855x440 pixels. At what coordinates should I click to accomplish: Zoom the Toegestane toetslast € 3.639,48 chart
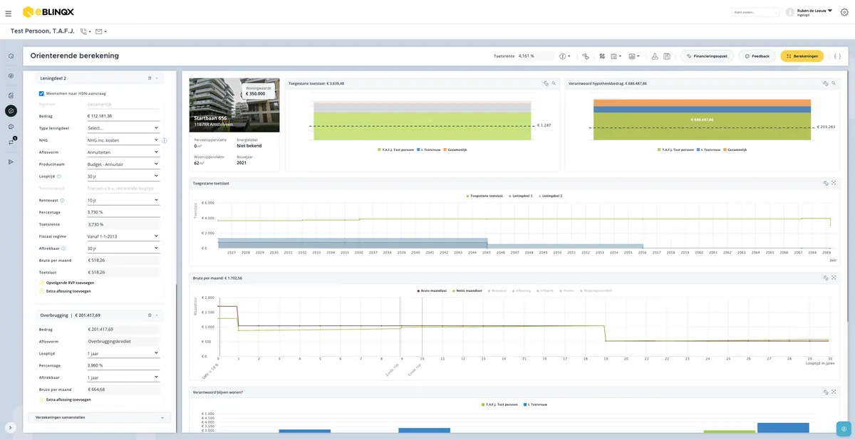coord(554,83)
